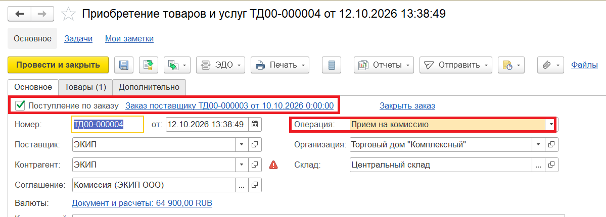
Task: Click the Провести и закрыть button
Action: click(58, 65)
